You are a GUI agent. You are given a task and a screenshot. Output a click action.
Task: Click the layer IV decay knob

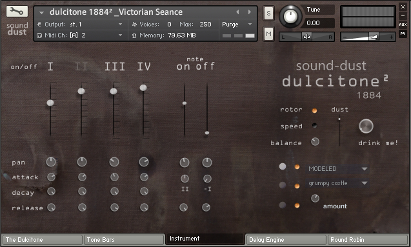pyautogui.click(x=144, y=192)
